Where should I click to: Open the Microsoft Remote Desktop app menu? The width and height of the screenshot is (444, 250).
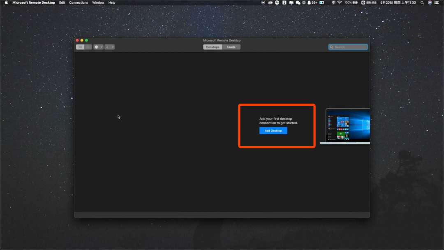pyautogui.click(x=34, y=2)
